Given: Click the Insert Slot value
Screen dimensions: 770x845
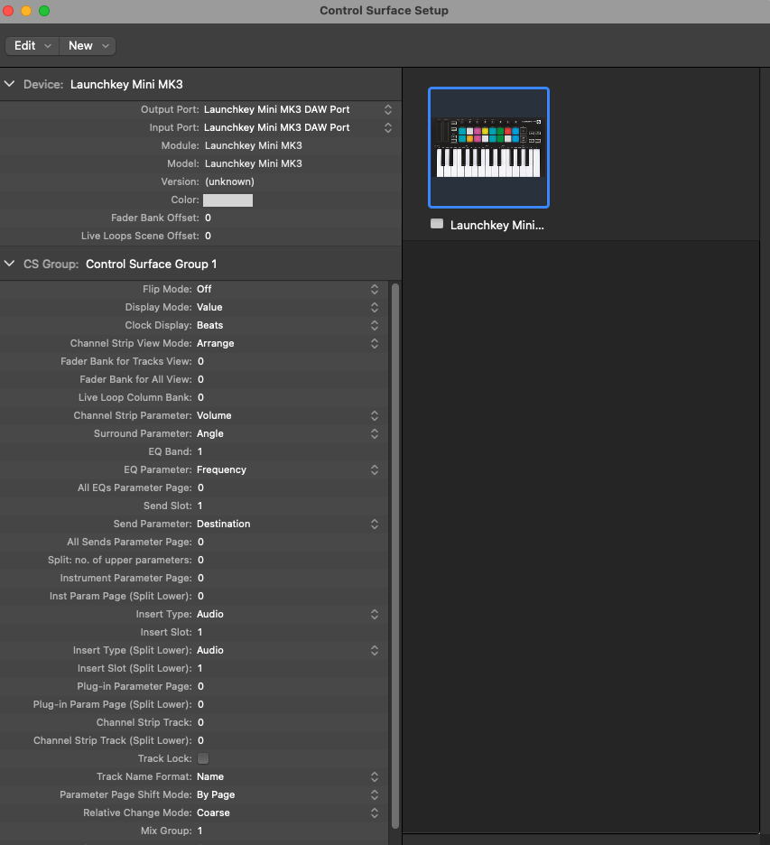Looking at the screenshot, I should pos(199,632).
